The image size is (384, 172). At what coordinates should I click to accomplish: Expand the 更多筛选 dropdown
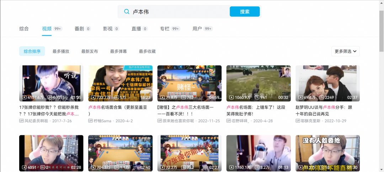[345, 51]
